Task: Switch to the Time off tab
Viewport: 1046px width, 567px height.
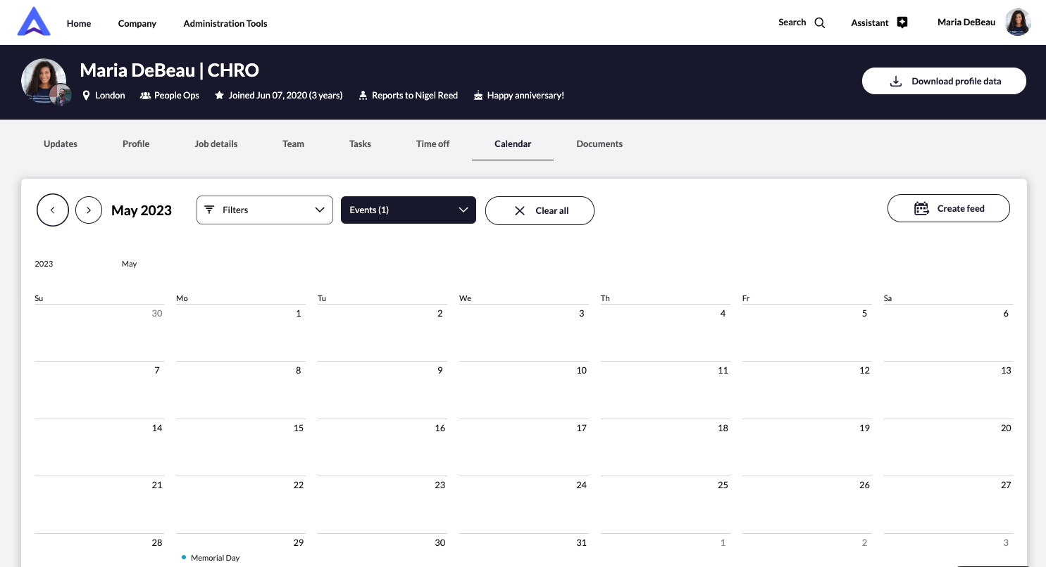Action: coord(432,144)
